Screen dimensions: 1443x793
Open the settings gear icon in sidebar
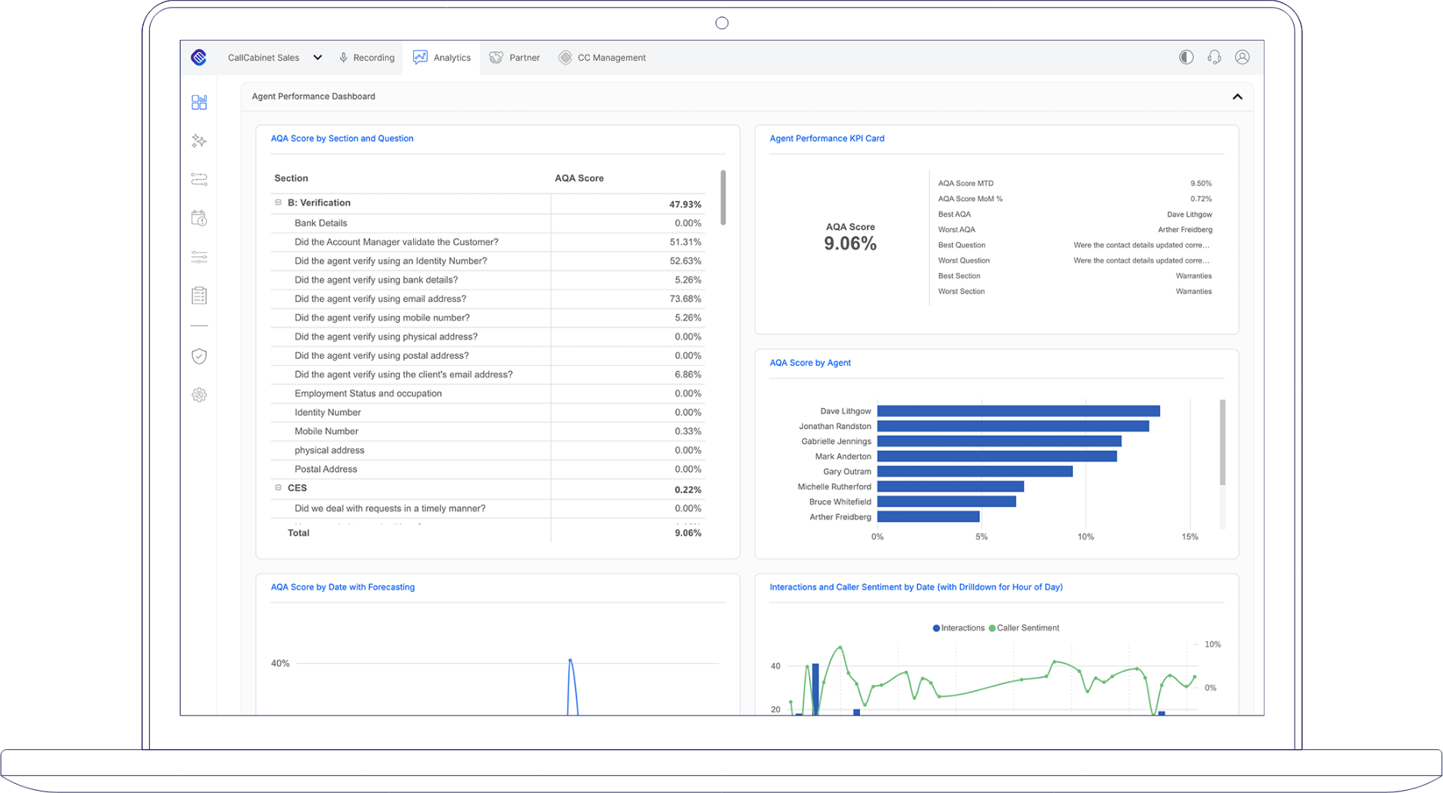(x=198, y=395)
